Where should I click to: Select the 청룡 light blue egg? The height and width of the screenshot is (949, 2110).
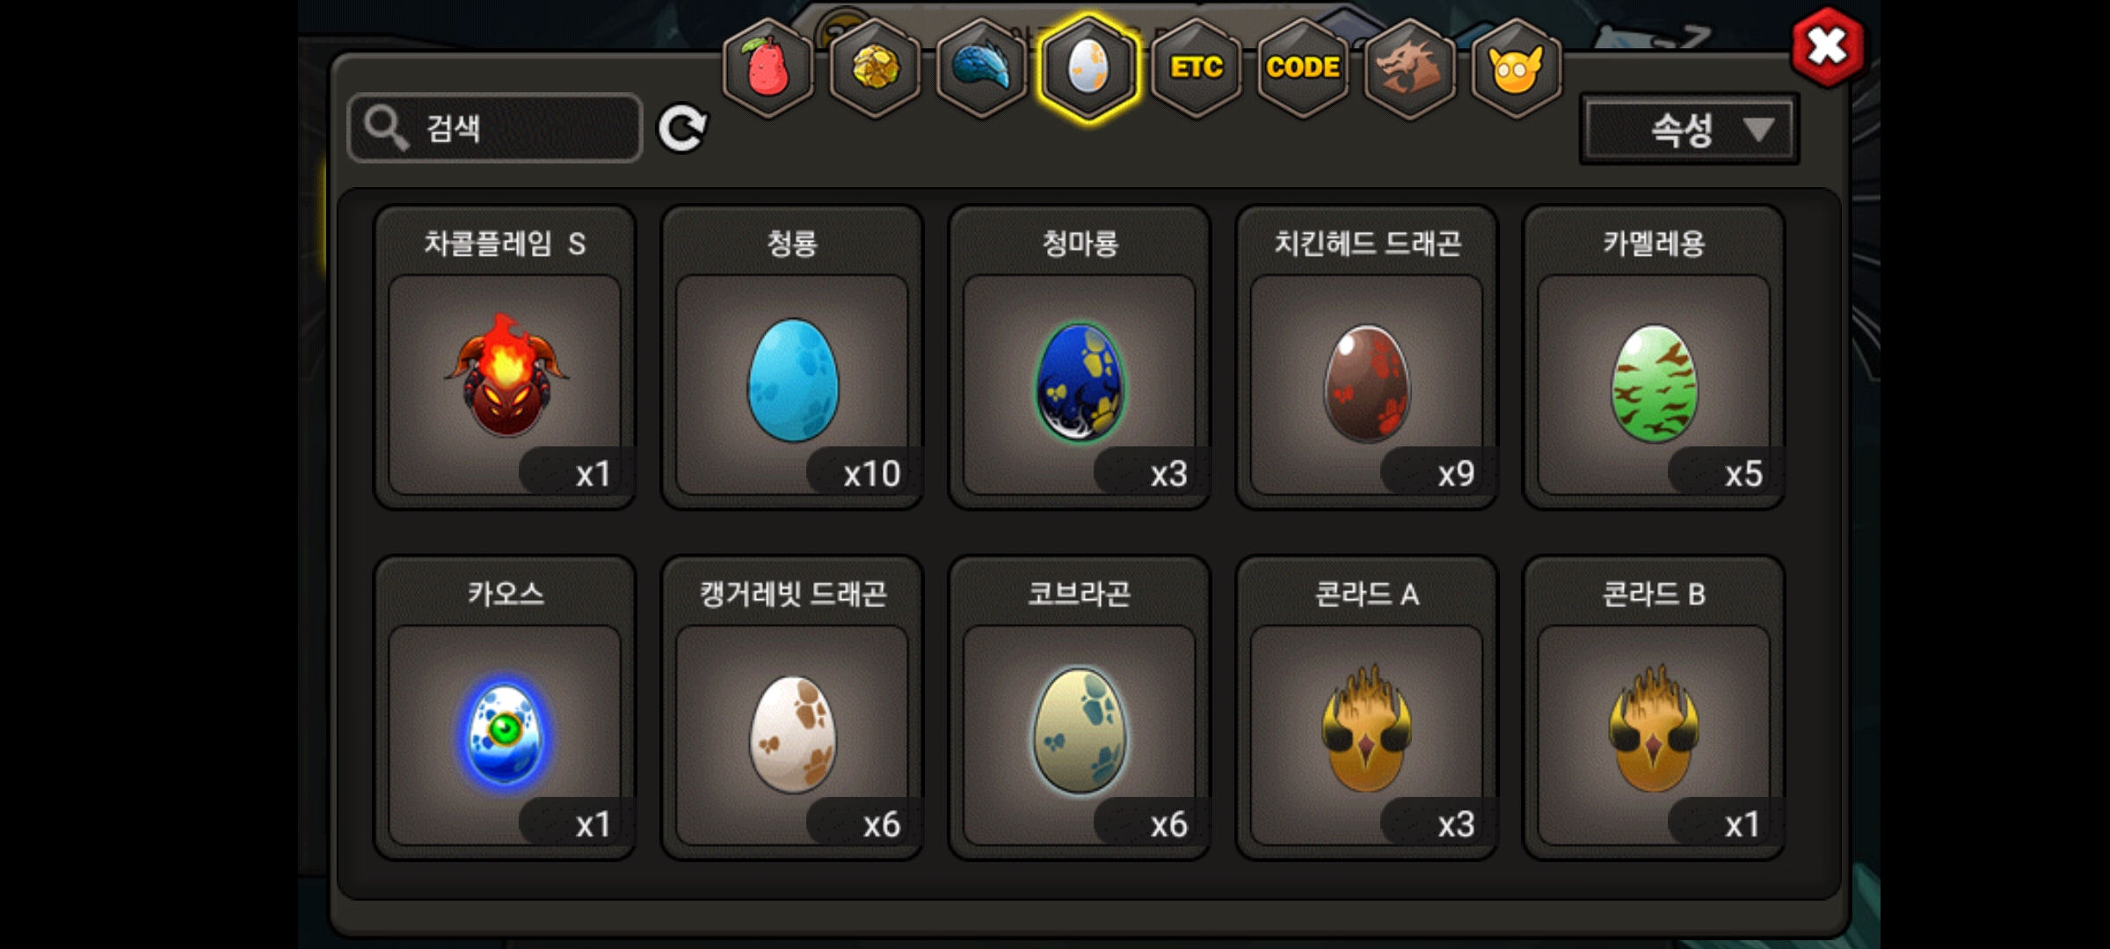792,358
